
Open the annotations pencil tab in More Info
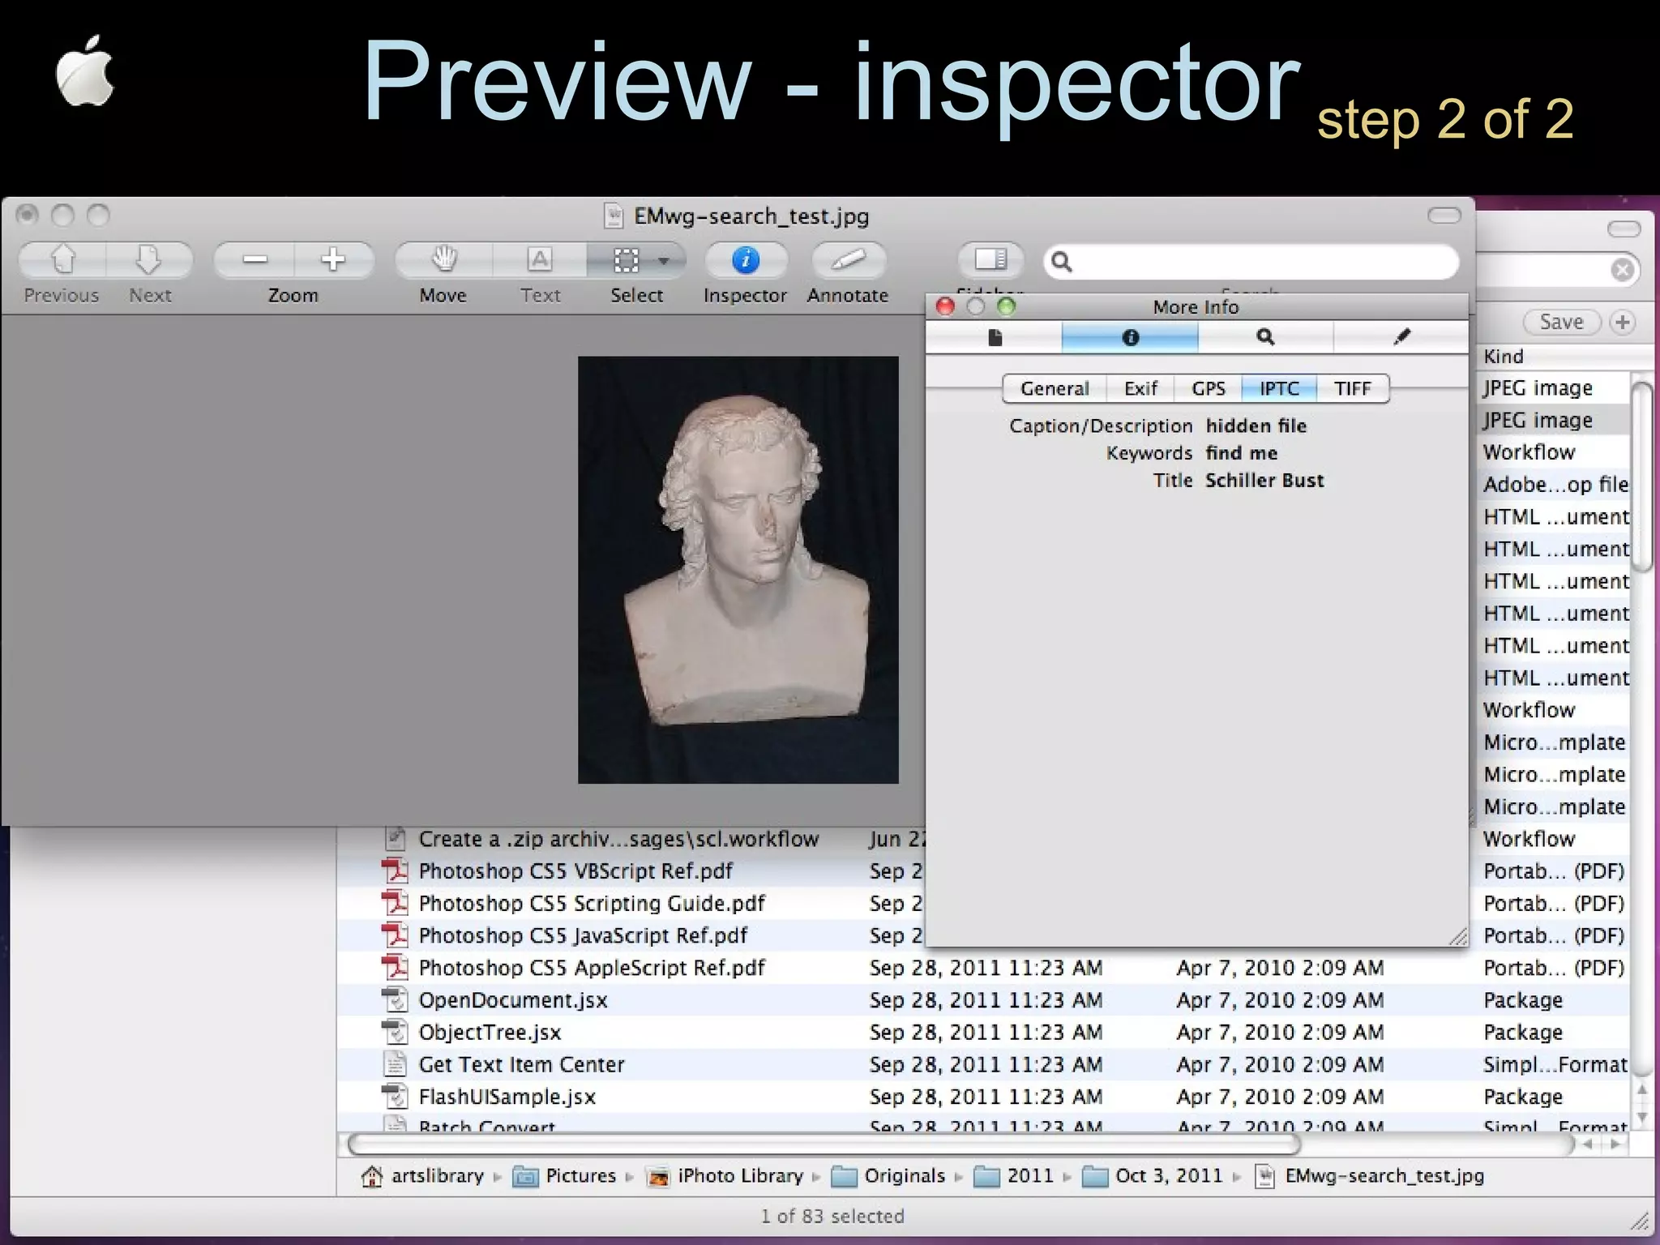click(1401, 337)
